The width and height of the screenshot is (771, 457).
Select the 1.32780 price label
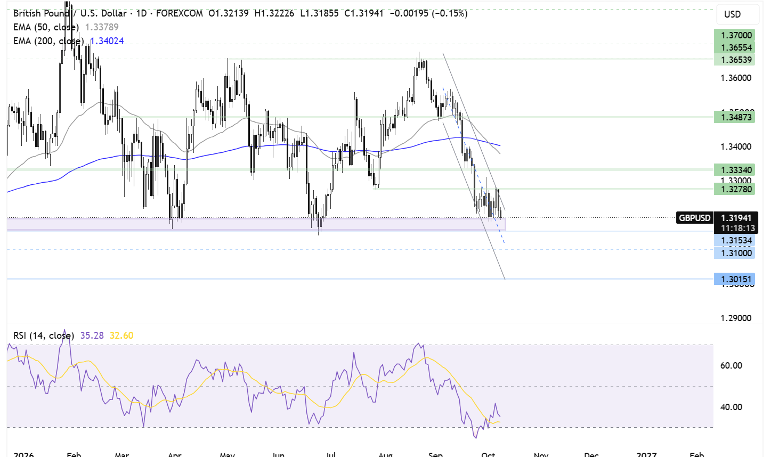(734, 189)
